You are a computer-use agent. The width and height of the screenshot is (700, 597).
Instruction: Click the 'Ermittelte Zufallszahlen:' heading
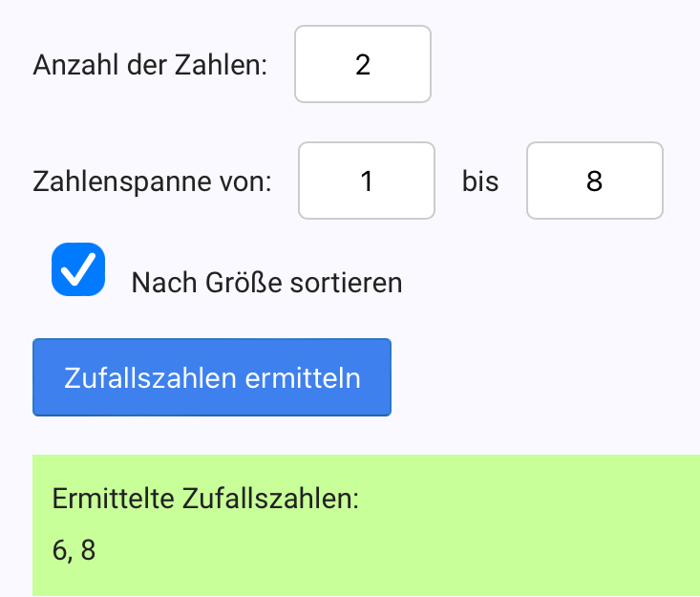(205, 499)
